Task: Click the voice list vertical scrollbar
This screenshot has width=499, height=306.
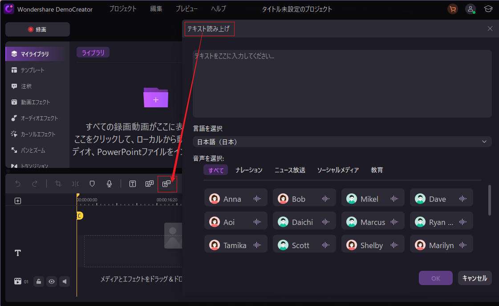Action: [490, 200]
